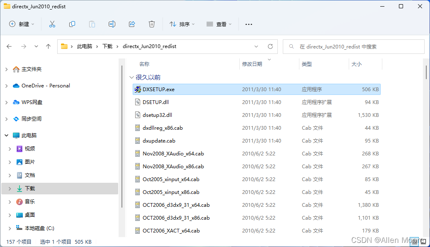Collapse the 此电脑 tree node
This screenshot has width=430, height=247.
6,135
